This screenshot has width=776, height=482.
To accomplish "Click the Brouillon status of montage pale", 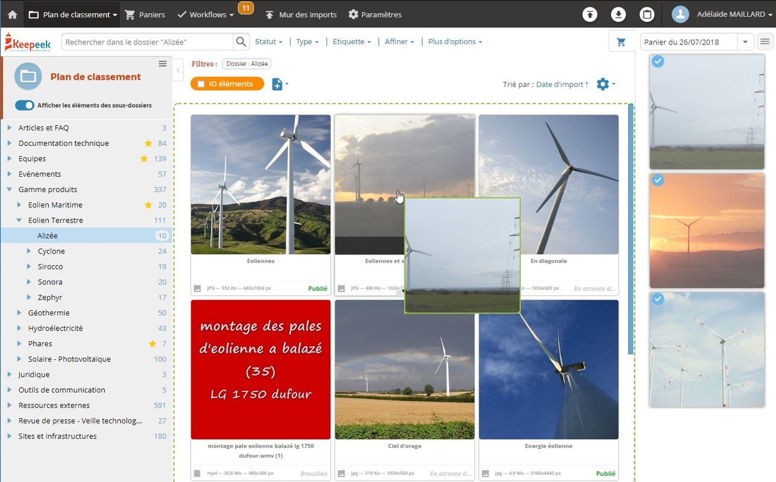I will pyautogui.click(x=314, y=473).
